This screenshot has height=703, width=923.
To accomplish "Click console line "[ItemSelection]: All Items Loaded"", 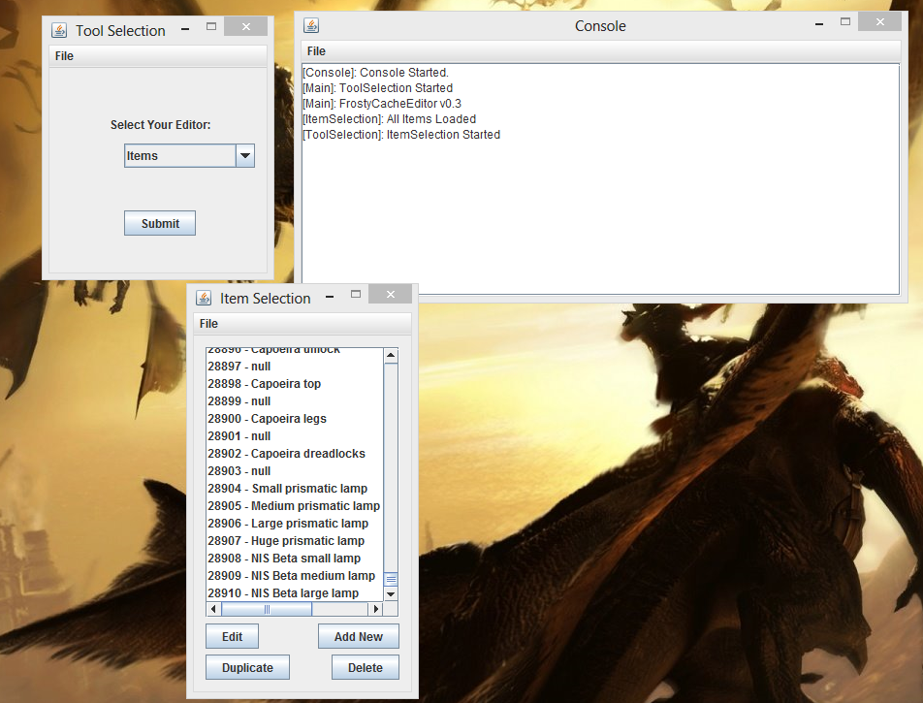I will (x=389, y=119).
